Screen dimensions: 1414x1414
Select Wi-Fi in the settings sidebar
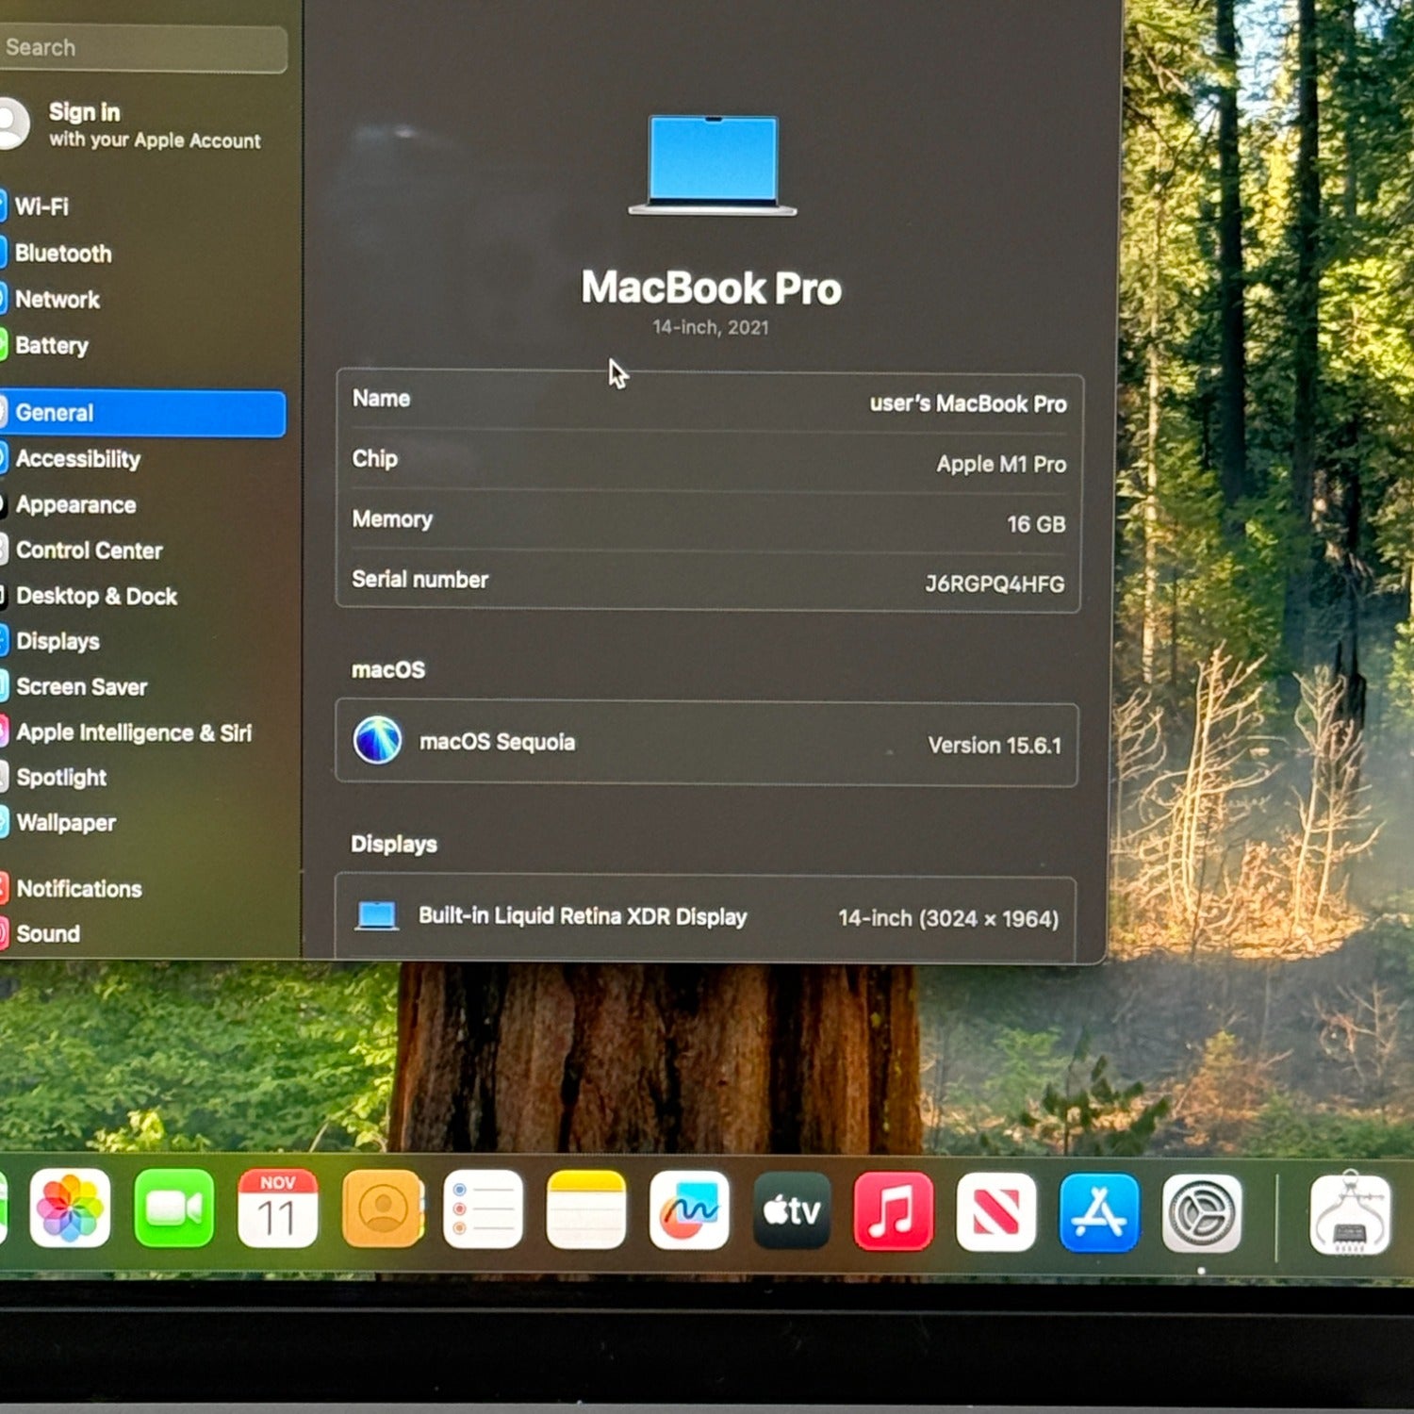click(41, 206)
